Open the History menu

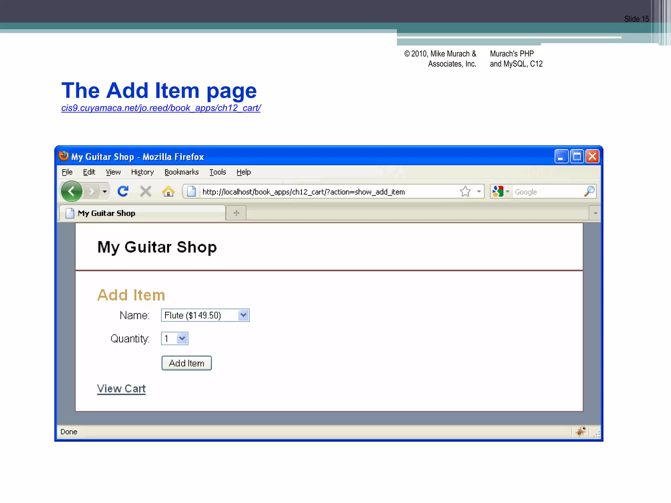(x=142, y=172)
